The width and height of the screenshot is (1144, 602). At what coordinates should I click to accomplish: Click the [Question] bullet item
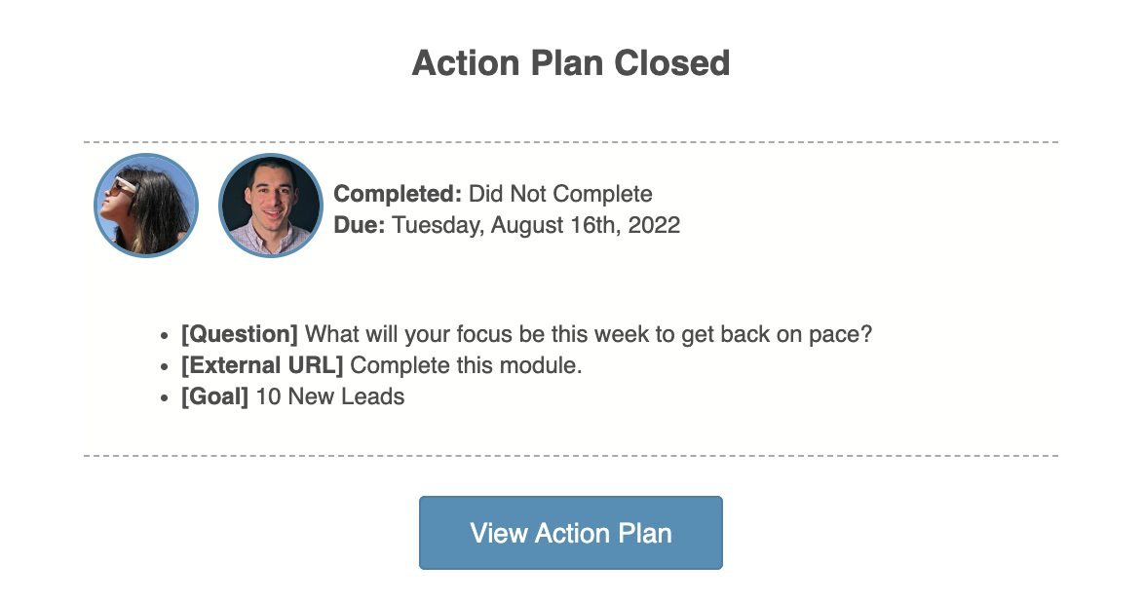click(527, 333)
